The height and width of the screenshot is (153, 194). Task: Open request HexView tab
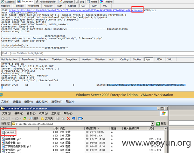click(x=48, y=6)
